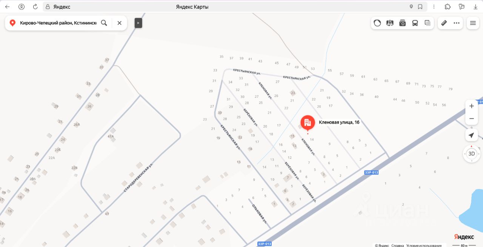The height and width of the screenshot is (247, 483).
Task: Clear the search query with X
Action: (x=119, y=23)
